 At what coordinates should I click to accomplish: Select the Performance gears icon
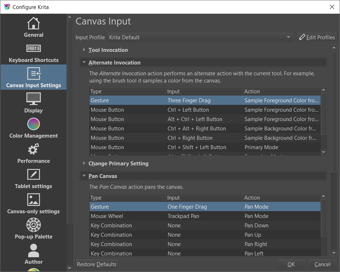34,150
